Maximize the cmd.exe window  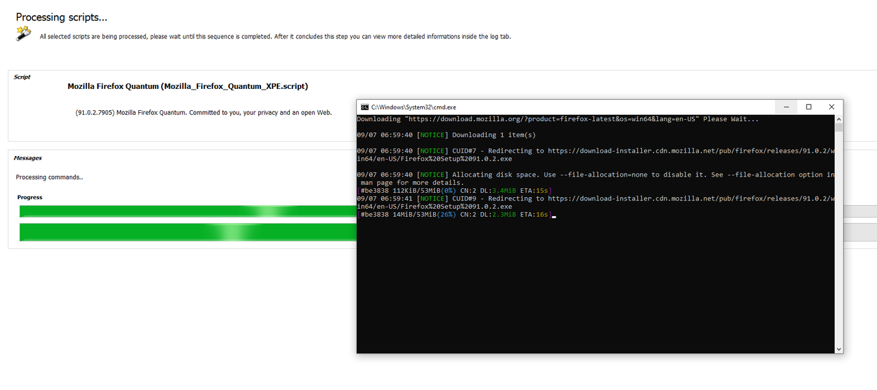click(x=808, y=107)
